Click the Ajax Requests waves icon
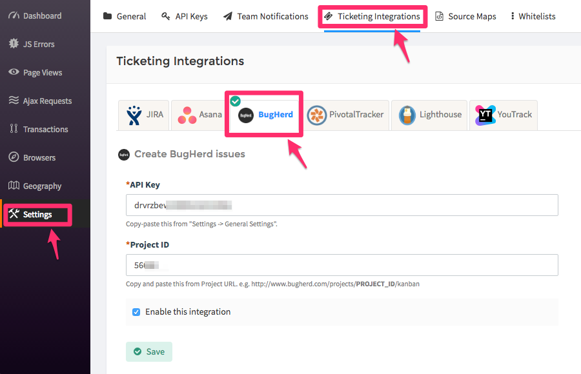Screen dimensions: 581x374 point(14,101)
